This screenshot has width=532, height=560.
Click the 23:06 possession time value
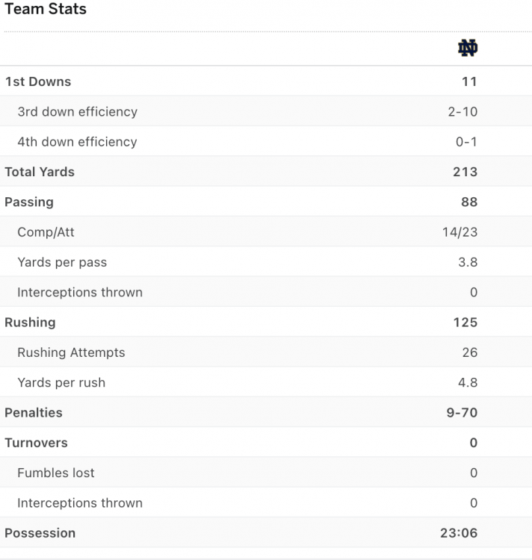[459, 533]
